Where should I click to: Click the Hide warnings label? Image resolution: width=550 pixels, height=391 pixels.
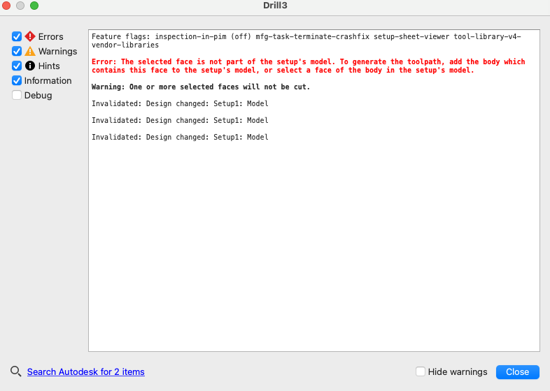click(458, 371)
